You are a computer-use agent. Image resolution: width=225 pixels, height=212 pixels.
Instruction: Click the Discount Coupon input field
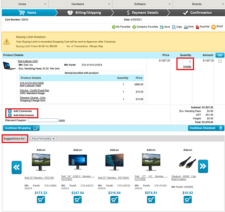[43, 120]
